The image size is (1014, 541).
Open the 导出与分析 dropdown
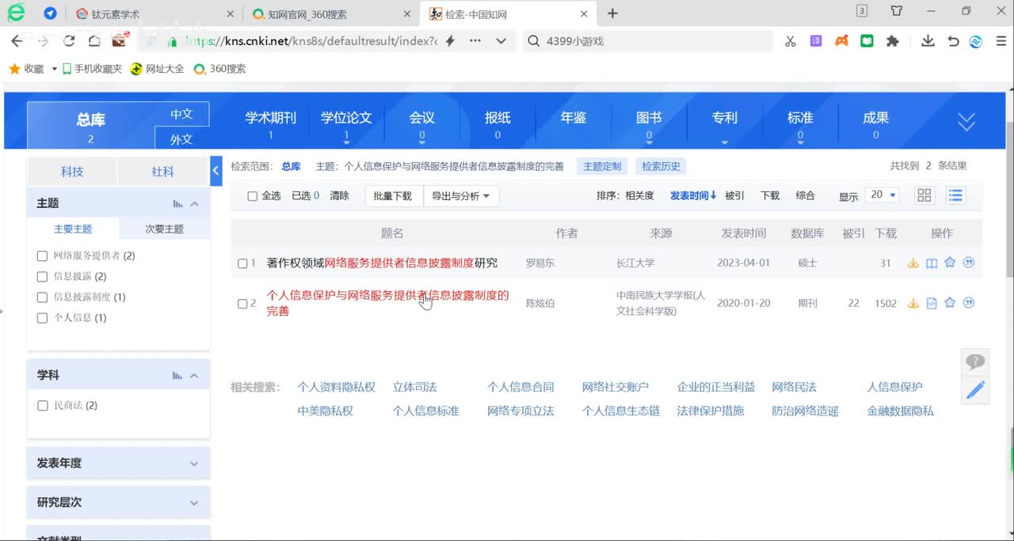[x=460, y=196]
